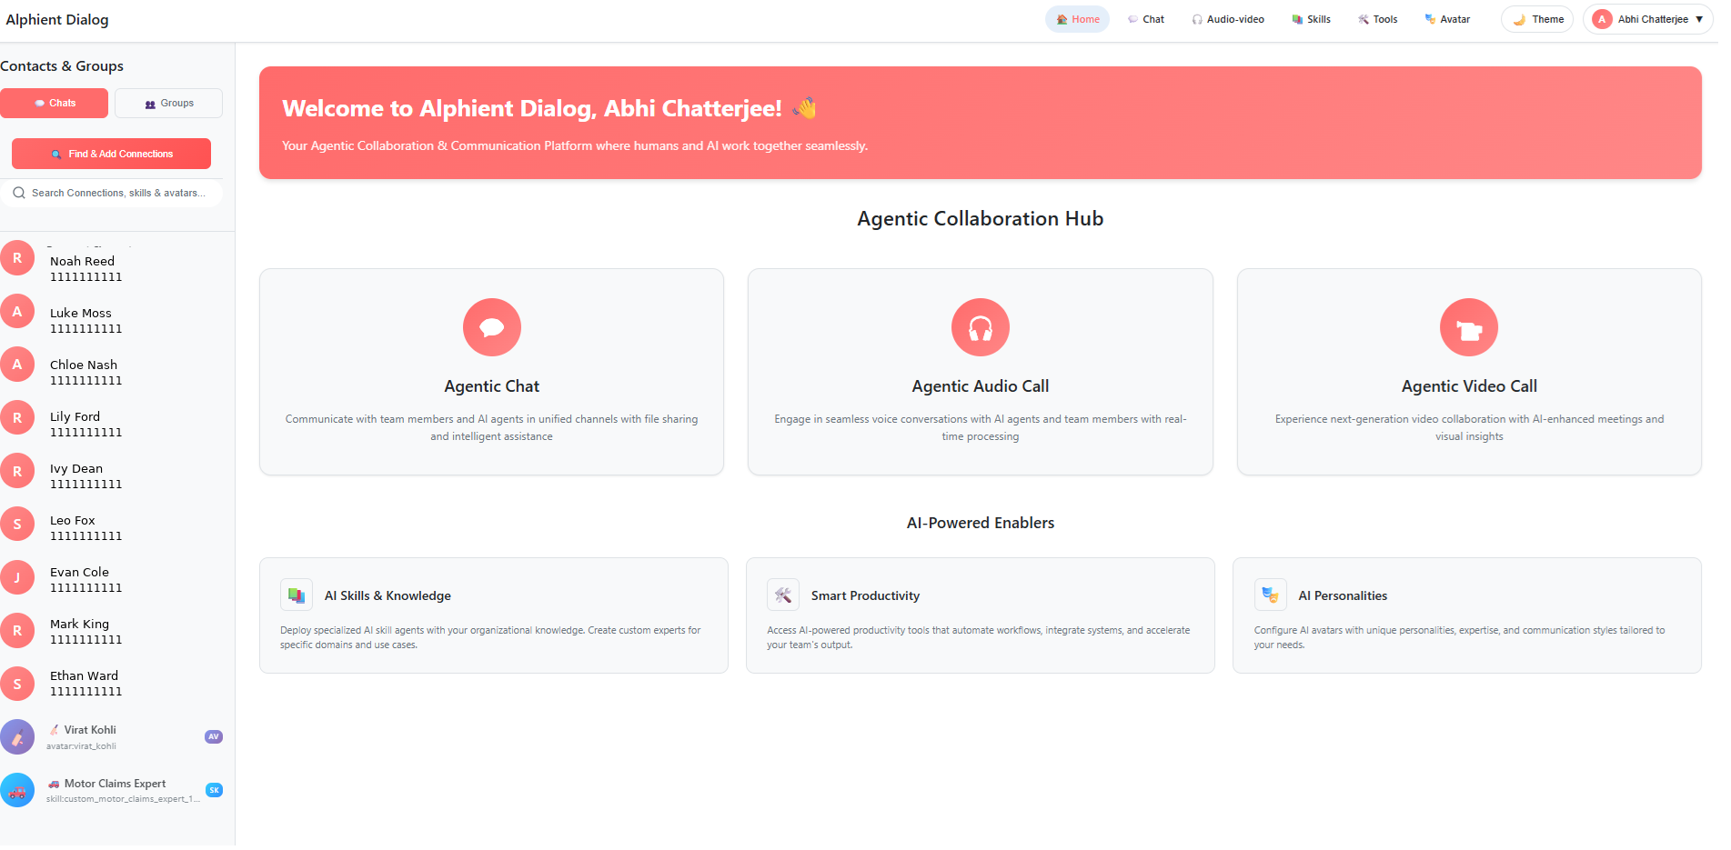Click the Agentic Video Call camera icon
1731x850 pixels.
pyautogui.click(x=1468, y=327)
